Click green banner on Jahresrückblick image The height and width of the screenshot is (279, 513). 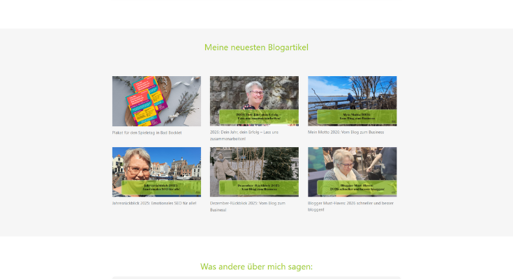161,188
